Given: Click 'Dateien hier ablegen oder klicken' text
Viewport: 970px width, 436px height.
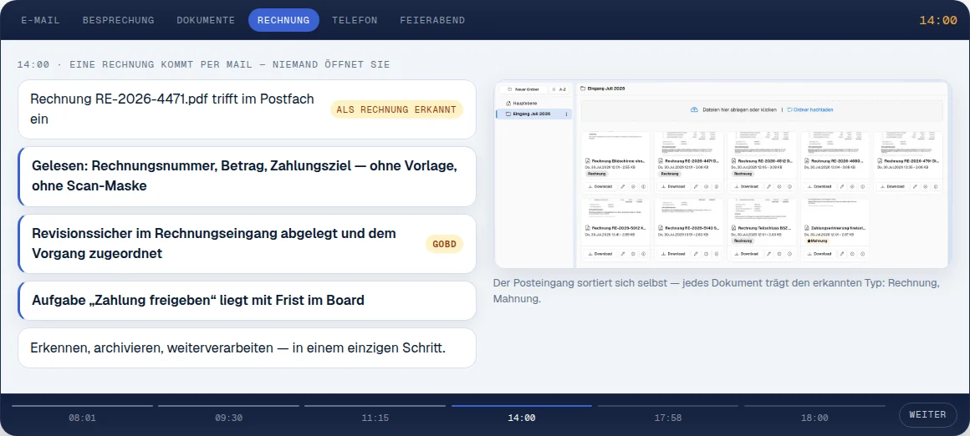Looking at the screenshot, I should tap(739, 109).
